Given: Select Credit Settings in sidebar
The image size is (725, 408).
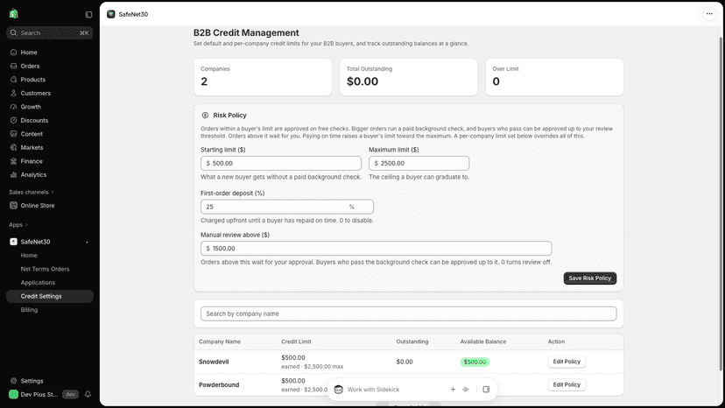Looking at the screenshot, I should (x=50, y=296).
